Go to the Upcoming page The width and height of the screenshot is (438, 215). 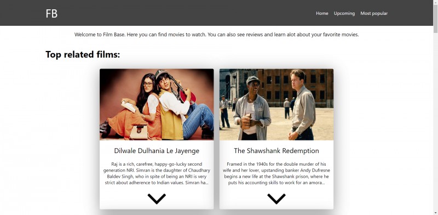(x=344, y=13)
